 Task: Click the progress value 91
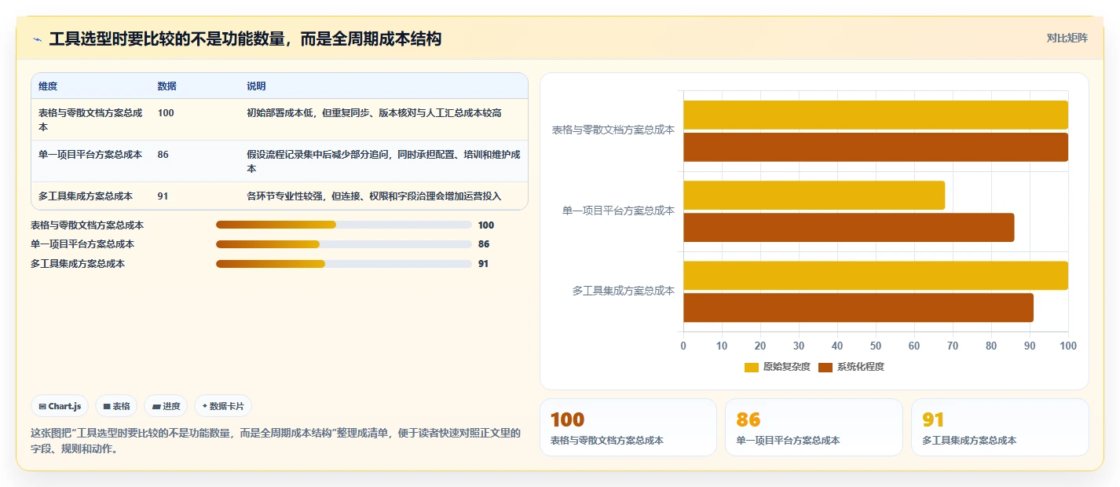point(484,264)
